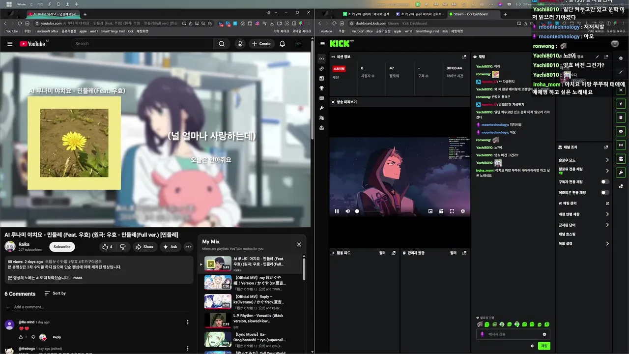Open the link icon in Kick sidebar

[321, 68]
